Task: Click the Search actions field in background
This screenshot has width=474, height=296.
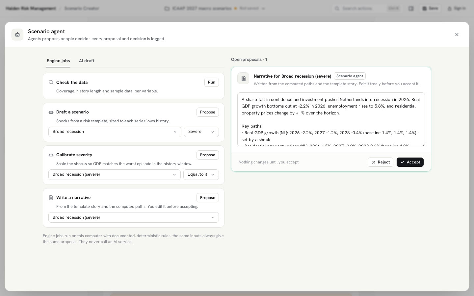Action: click(x=366, y=9)
